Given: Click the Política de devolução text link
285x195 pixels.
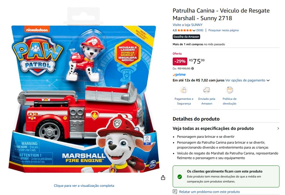Looking at the screenshot, I should pos(230,101).
